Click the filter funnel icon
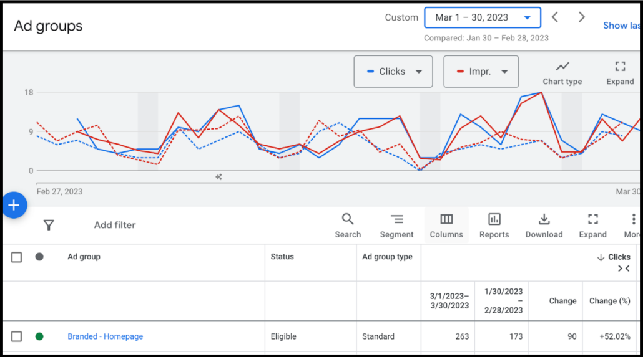The image size is (643, 357). point(49,225)
